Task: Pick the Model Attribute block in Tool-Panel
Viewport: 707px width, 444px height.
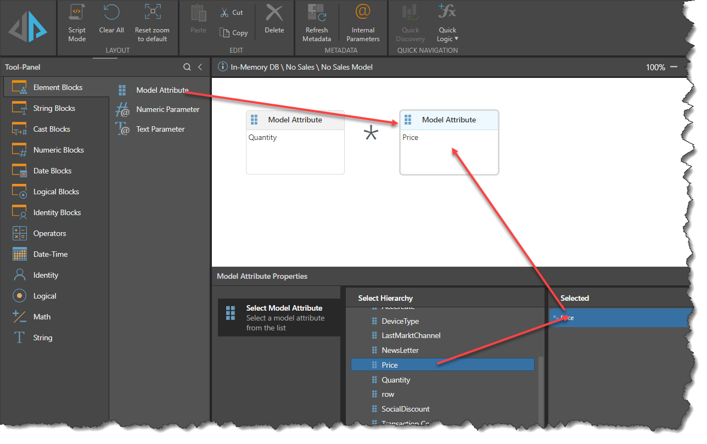Action: tap(153, 90)
